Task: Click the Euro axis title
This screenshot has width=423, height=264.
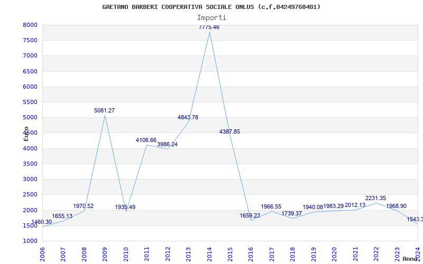Action: pos(26,134)
